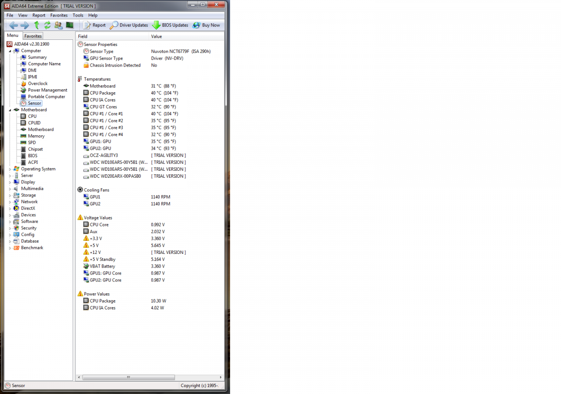Screen dimensions: 561x394
Task: Open ACPI page in tree
Action: click(x=32, y=162)
